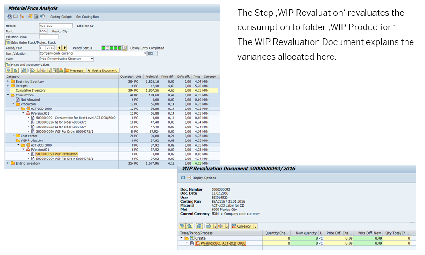This screenshot has width=425, height=255.
Task: Select 5000000091 Consumption for Next Level row
Action: [x=76, y=118]
